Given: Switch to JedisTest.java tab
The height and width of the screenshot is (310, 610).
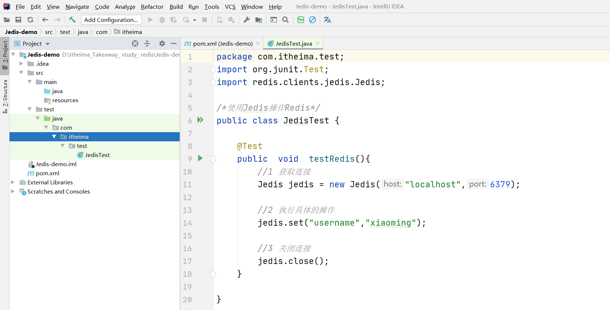Looking at the screenshot, I should pos(293,43).
